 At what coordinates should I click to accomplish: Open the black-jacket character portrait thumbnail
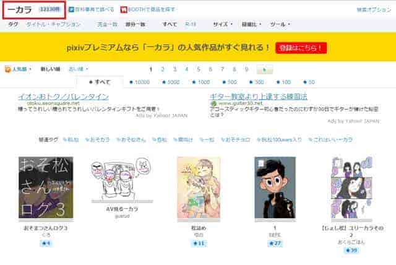pyautogui.click(x=275, y=188)
